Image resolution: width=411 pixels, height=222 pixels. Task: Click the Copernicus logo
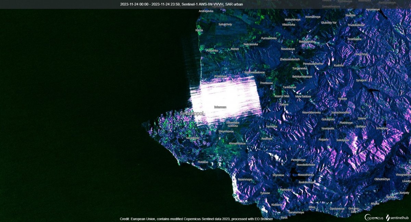[x=374, y=217]
